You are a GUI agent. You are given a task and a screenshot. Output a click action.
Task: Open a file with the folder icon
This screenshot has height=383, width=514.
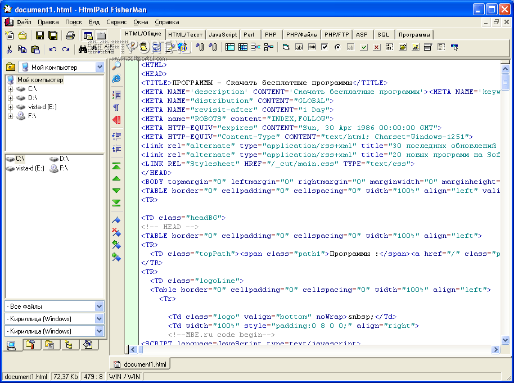pos(22,35)
